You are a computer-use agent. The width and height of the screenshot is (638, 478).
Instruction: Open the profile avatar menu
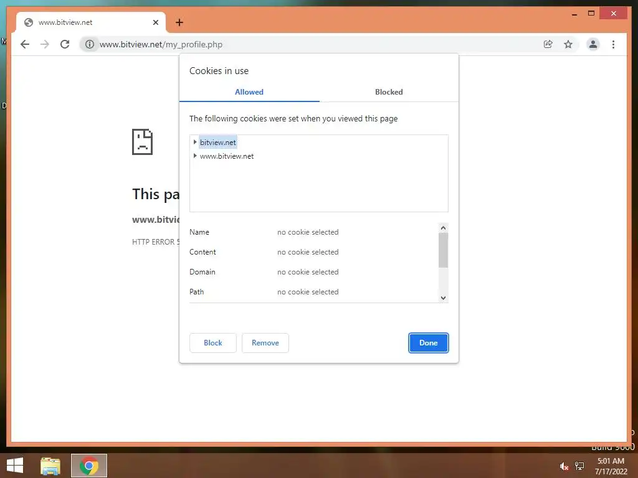click(593, 44)
